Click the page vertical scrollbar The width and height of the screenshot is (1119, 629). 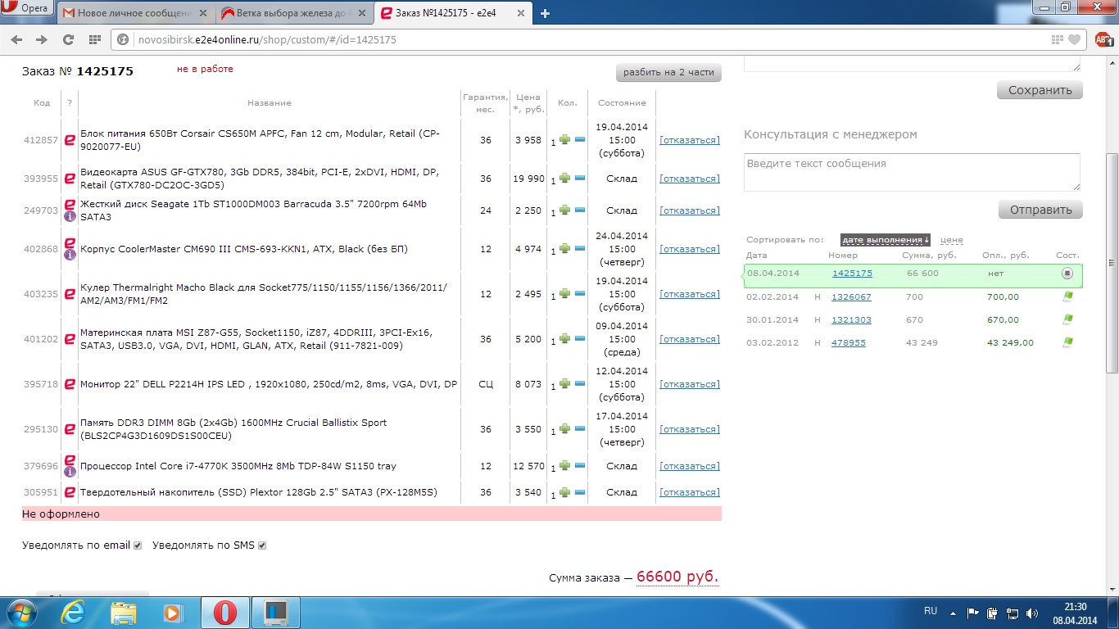[x=1112, y=262]
